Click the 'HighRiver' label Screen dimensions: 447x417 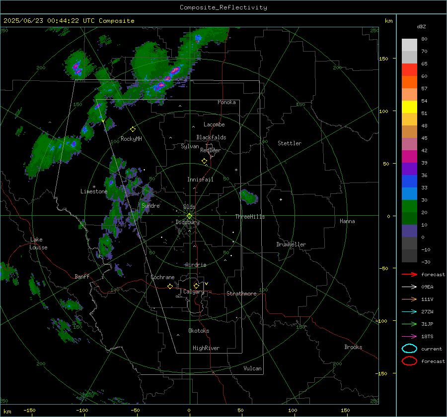[206, 348]
